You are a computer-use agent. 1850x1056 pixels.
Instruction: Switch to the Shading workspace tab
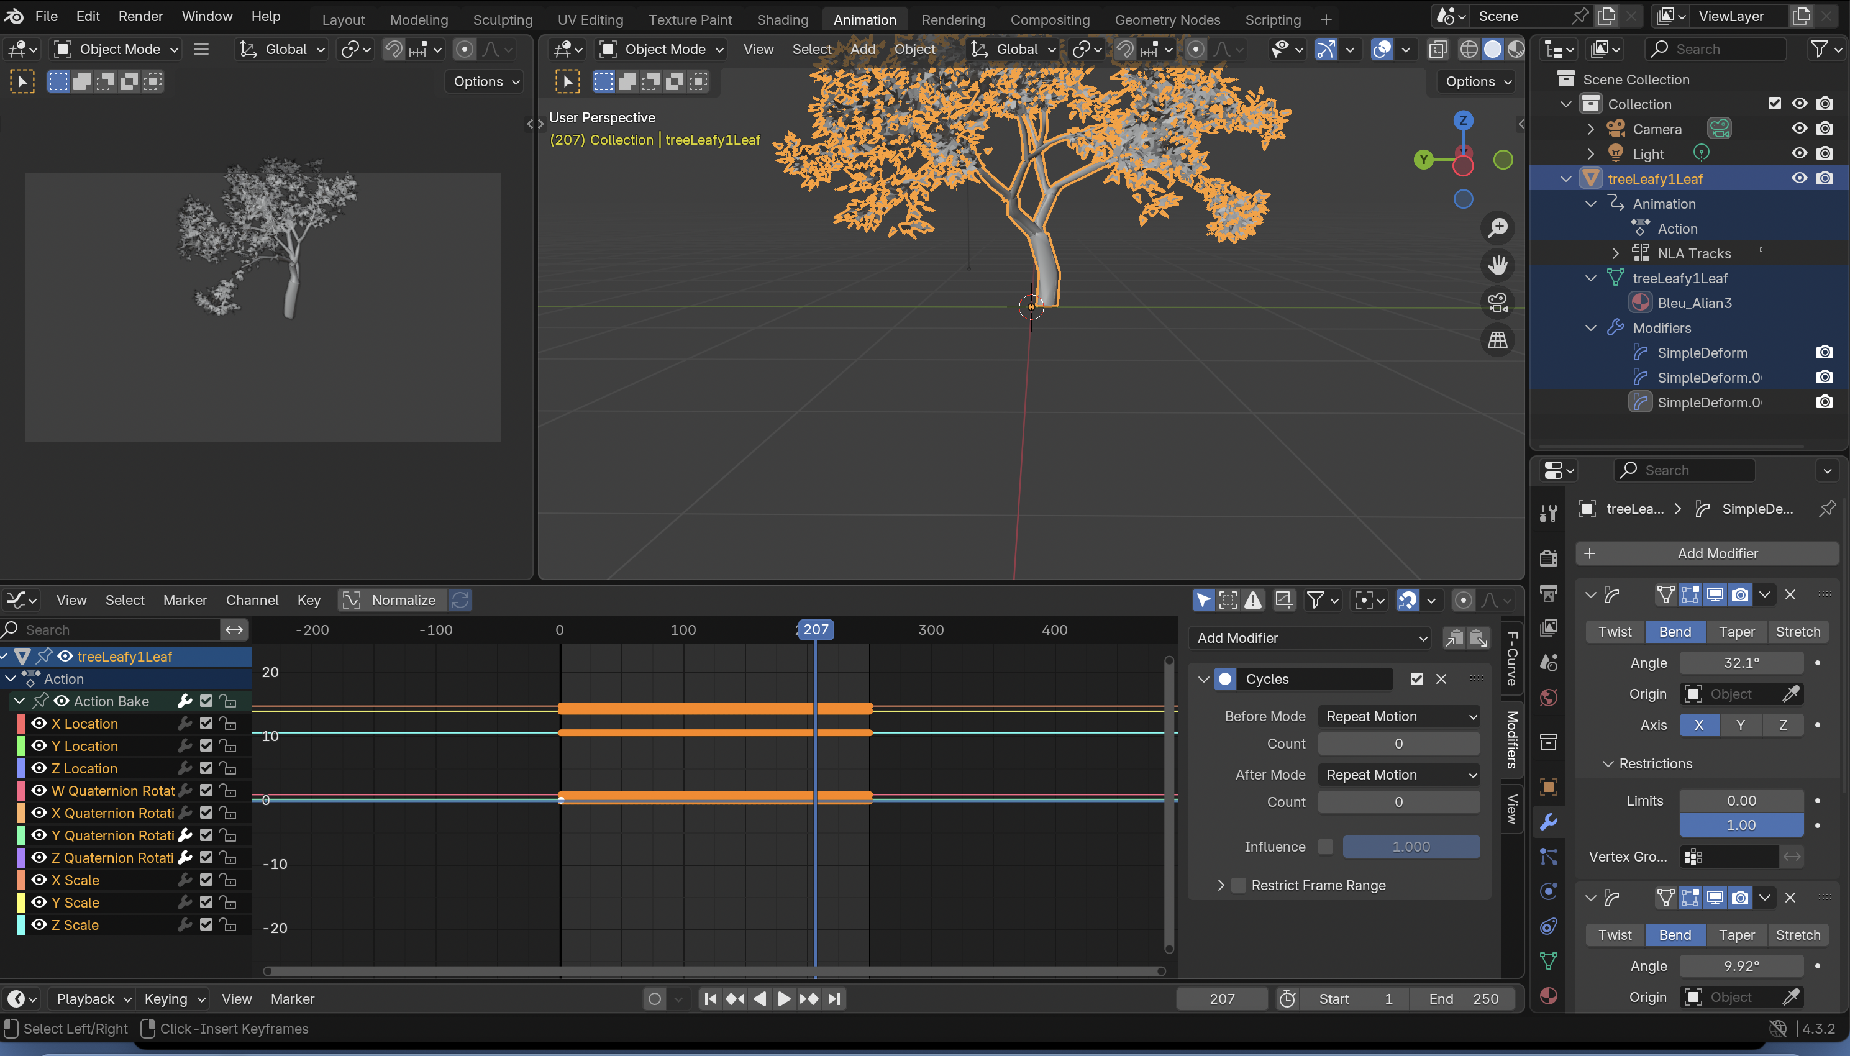783,20
